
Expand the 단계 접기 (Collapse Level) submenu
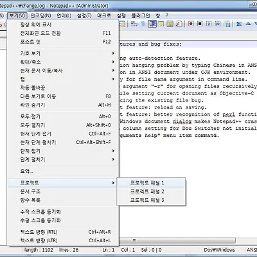(x=63, y=151)
